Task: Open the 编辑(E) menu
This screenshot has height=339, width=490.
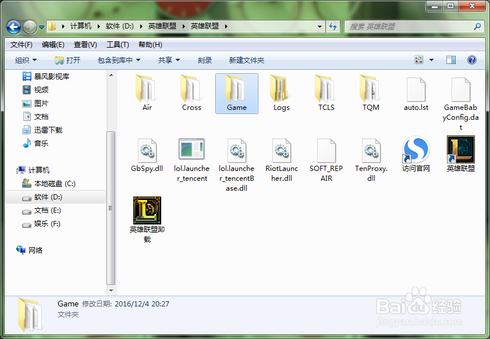Action: 53,45
